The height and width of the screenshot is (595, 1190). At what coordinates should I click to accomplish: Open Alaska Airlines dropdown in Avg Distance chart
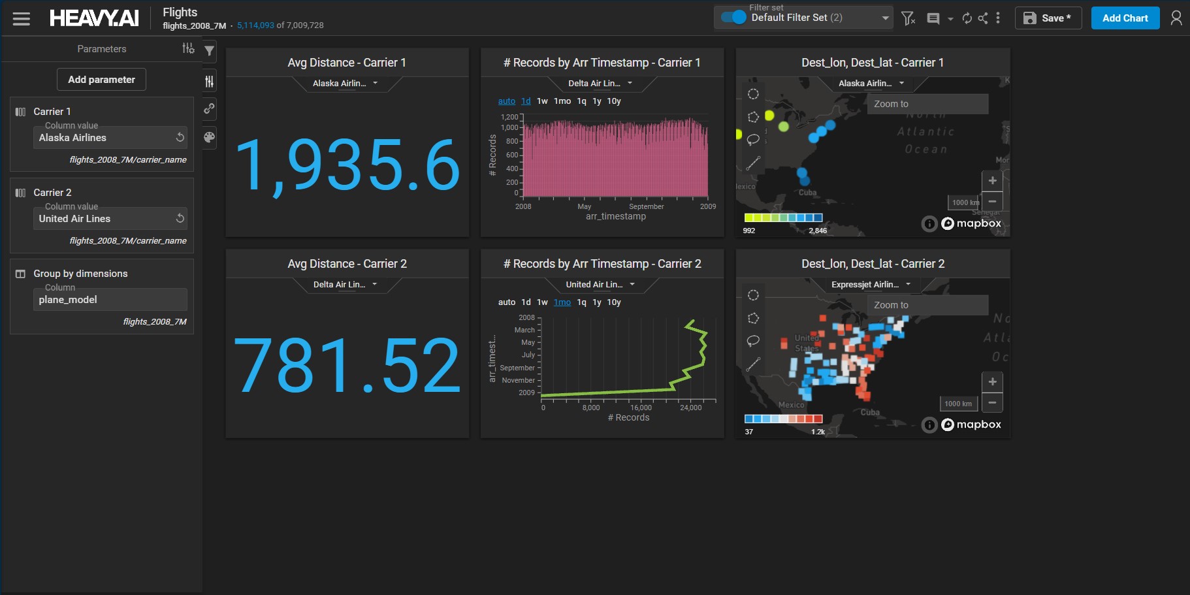(x=346, y=84)
